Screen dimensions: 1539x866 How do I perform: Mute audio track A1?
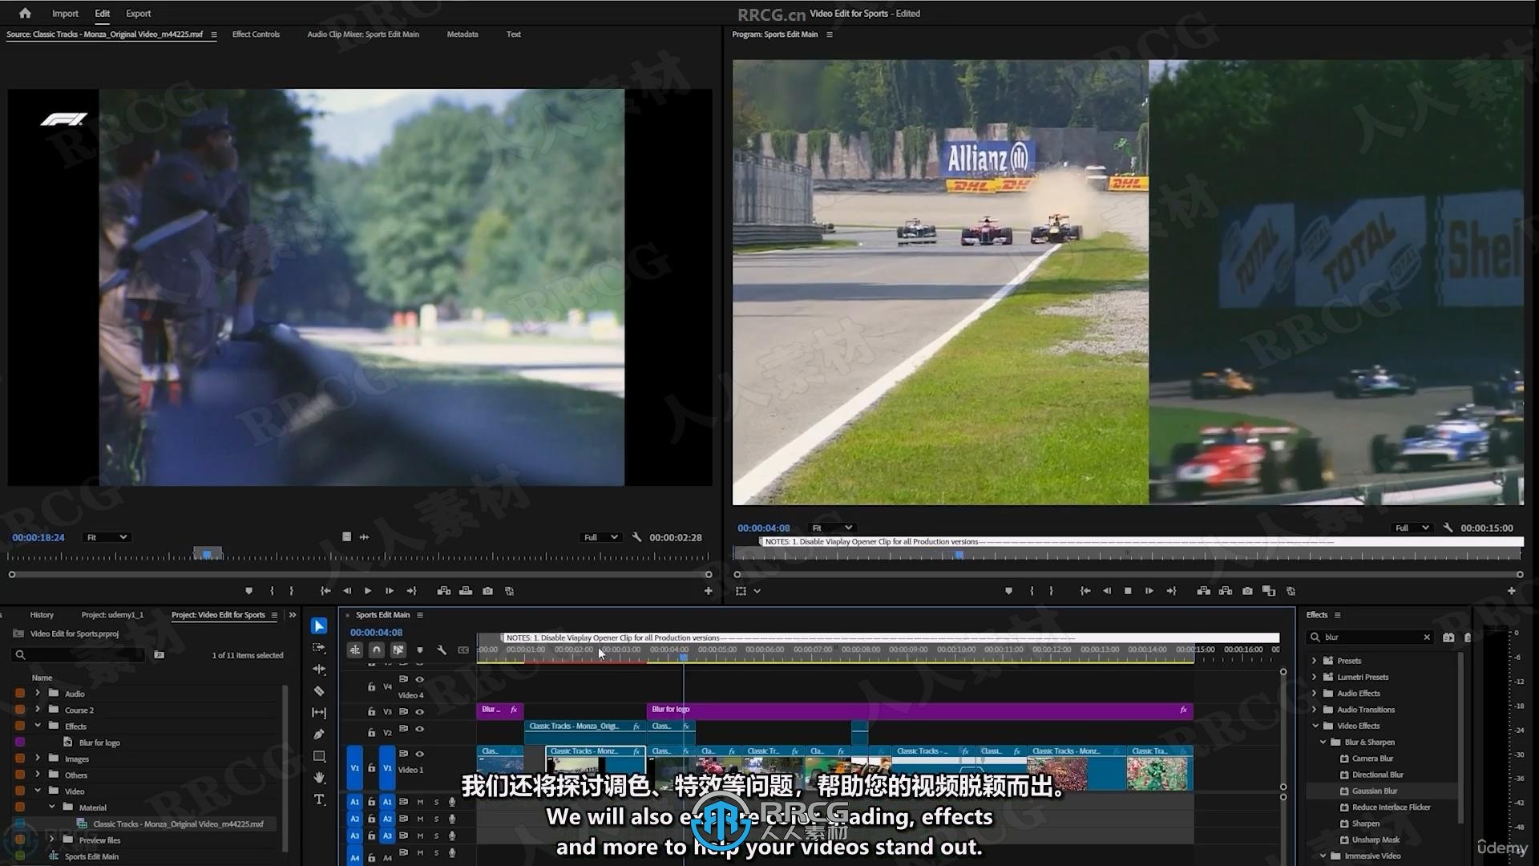point(420,802)
